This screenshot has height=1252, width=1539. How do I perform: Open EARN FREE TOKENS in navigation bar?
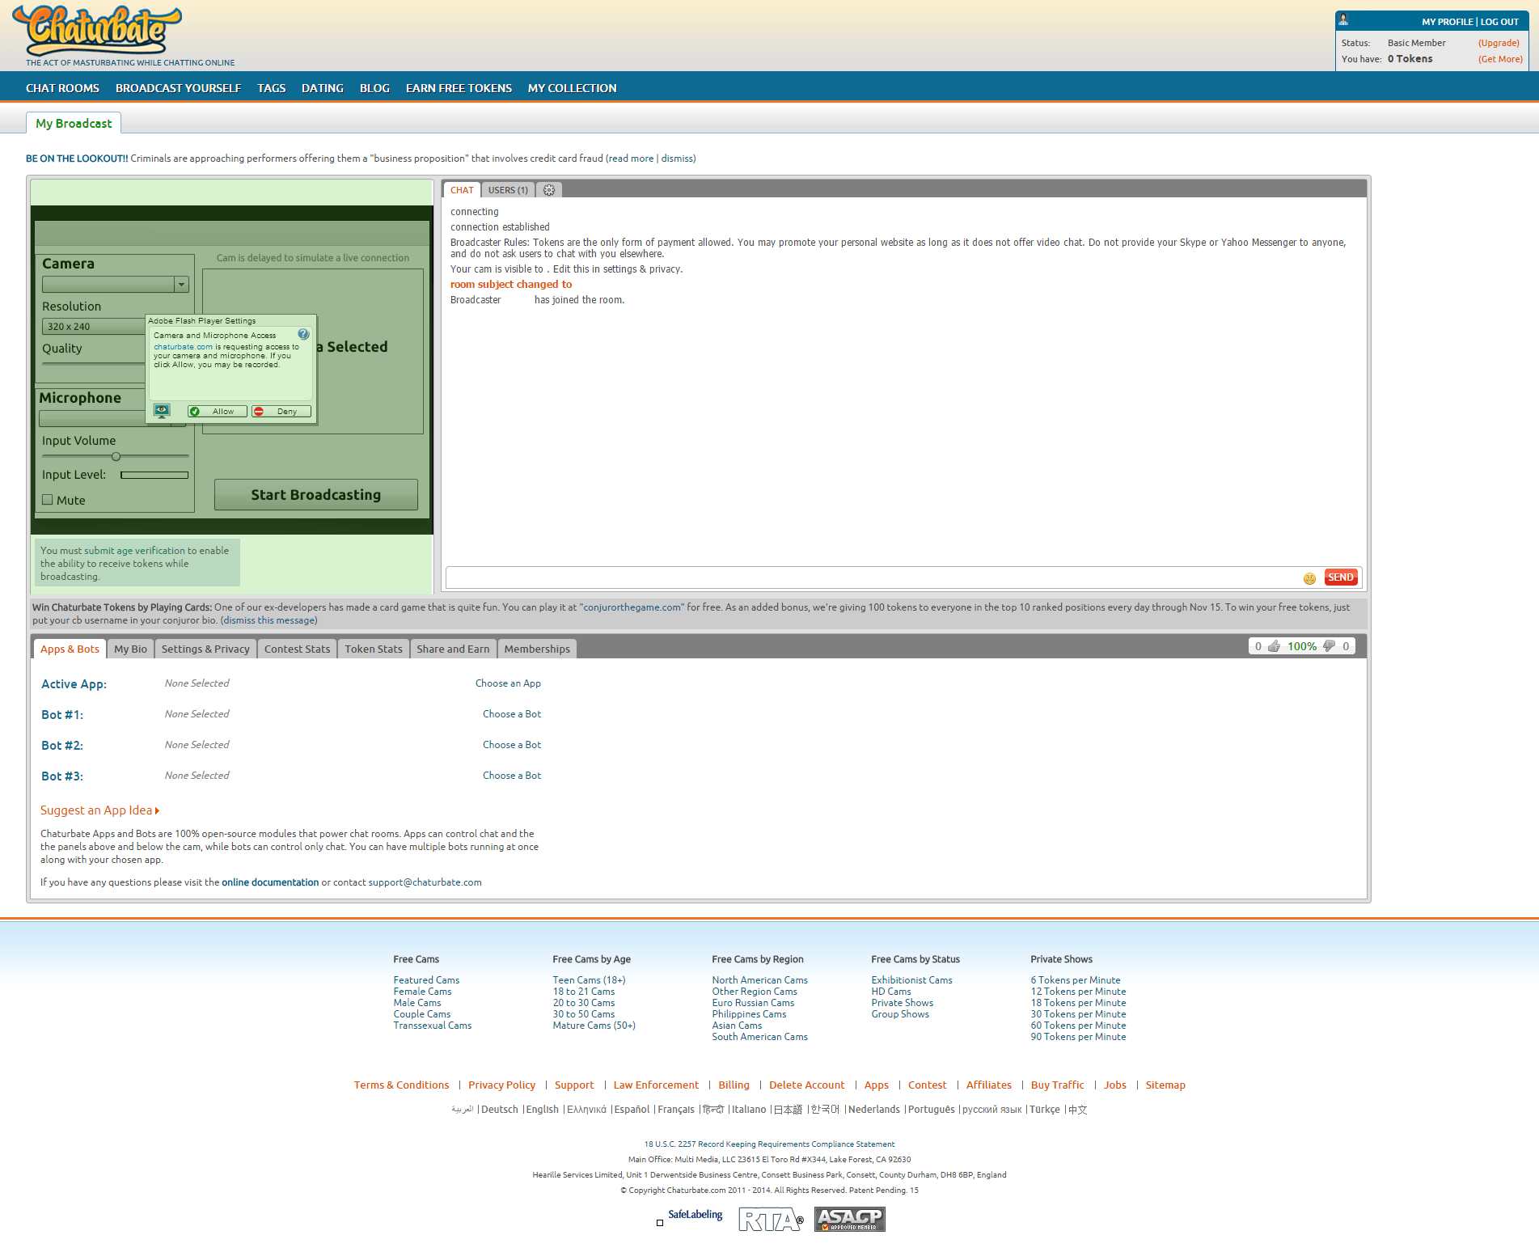tap(459, 88)
